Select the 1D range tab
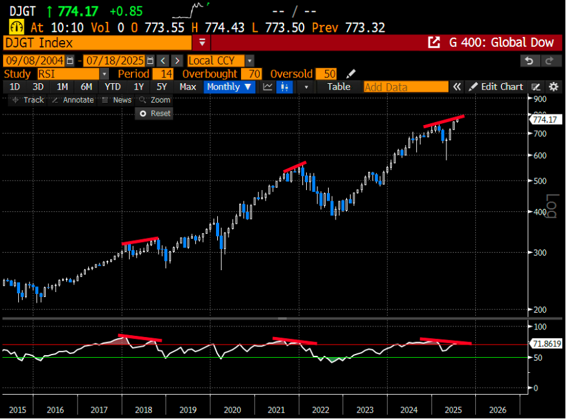 tap(14, 87)
